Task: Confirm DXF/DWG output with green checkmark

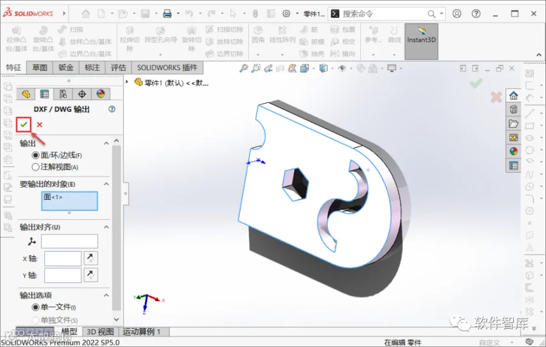Action: (24, 125)
